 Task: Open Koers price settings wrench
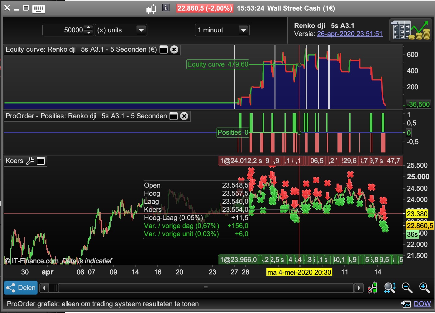coord(30,161)
